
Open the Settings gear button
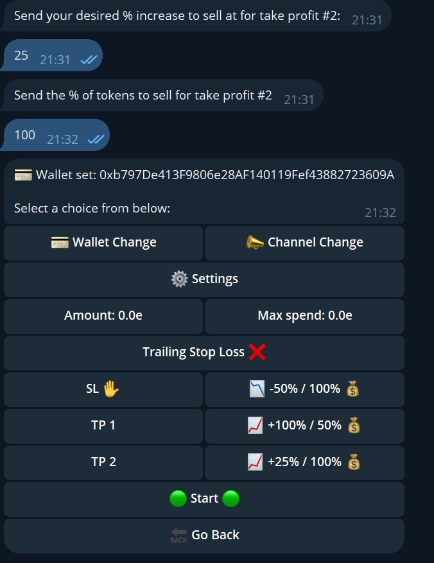coord(204,279)
